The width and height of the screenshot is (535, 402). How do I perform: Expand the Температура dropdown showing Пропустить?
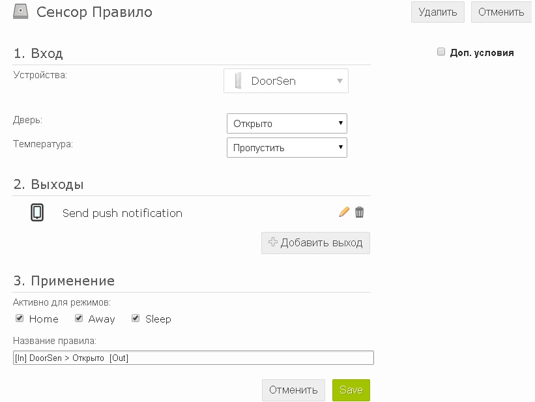tap(287, 147)
